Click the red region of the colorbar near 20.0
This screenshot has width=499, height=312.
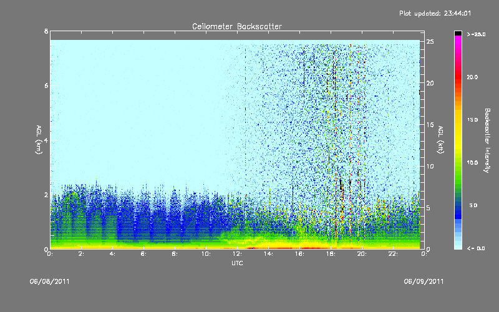pyautogui.click(x=458, y=77)
